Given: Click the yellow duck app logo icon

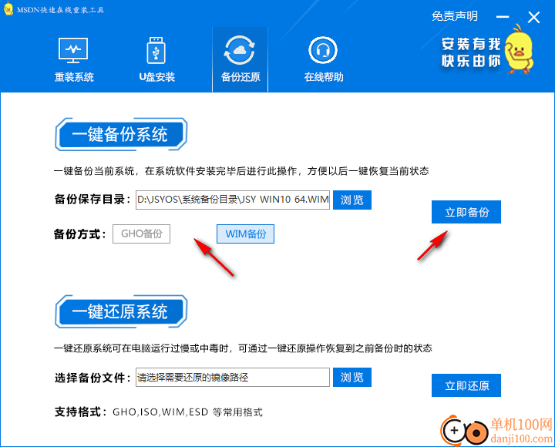Looking at the screenshot, I should tap(8, 8).
